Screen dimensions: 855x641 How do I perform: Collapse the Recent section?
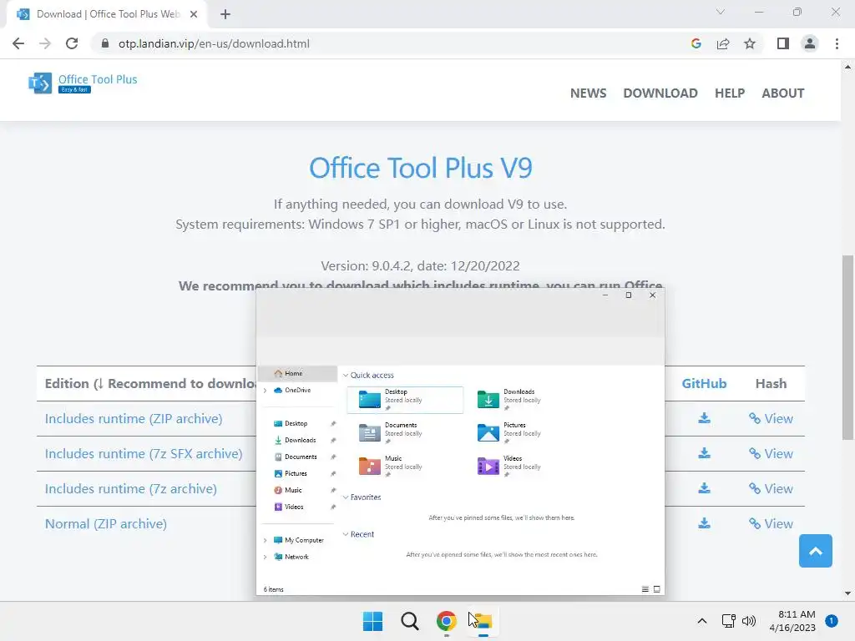(x=346, y=534)
